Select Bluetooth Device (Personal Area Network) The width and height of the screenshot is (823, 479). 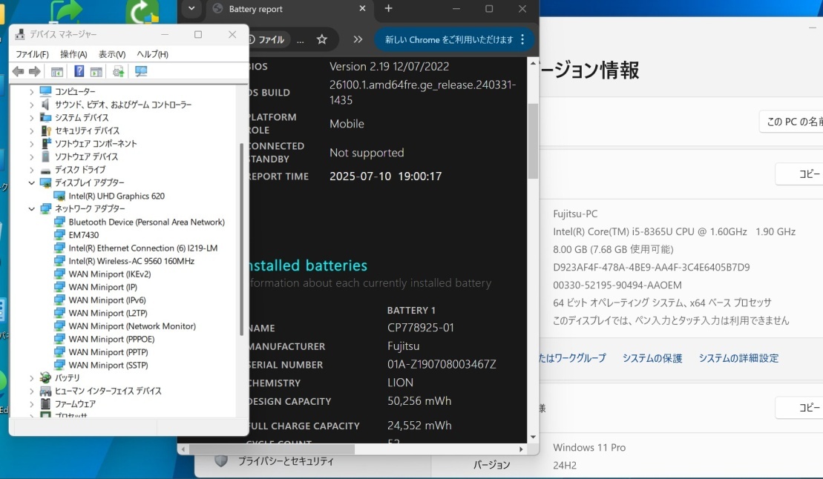click(x=146, y=222)
